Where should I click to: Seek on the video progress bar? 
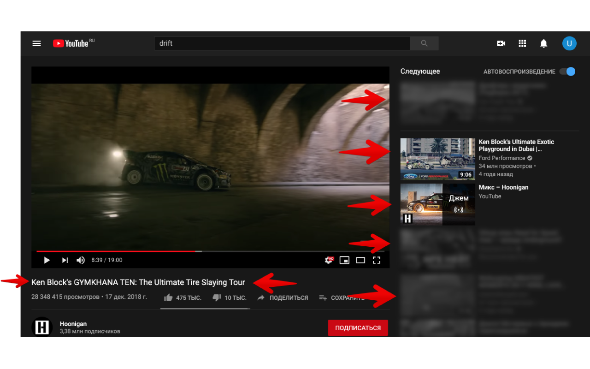(210, 251)
